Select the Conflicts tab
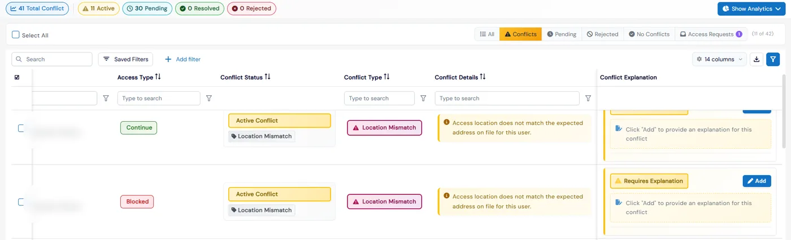The height and width of the screenshot is (240, 791). tap(520, 34)
